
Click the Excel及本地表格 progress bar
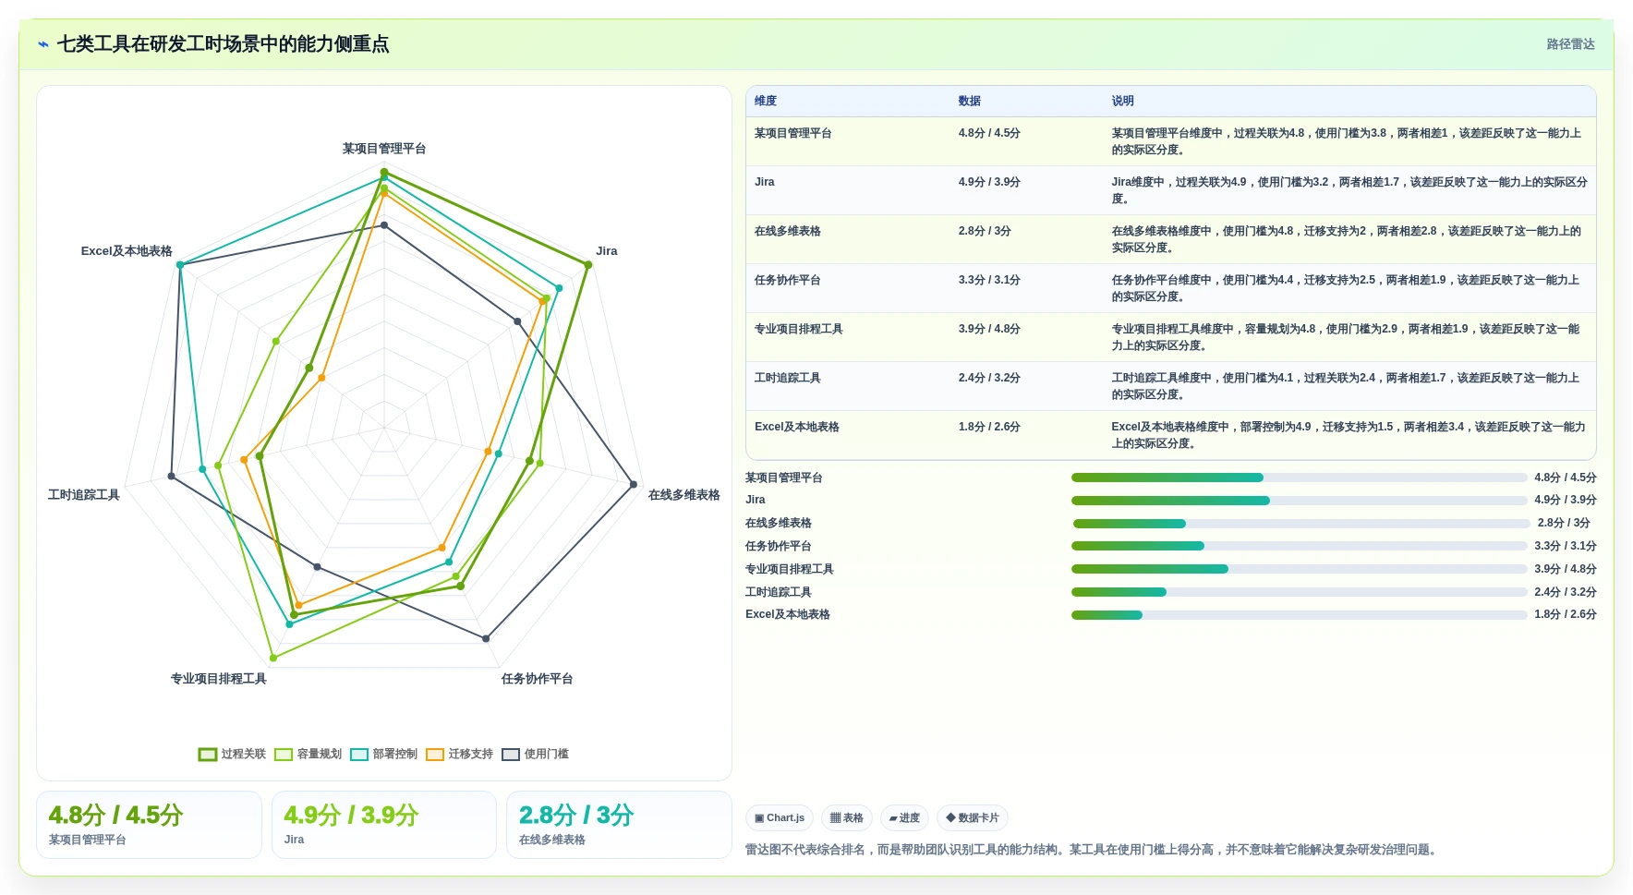pos(1299,615)
